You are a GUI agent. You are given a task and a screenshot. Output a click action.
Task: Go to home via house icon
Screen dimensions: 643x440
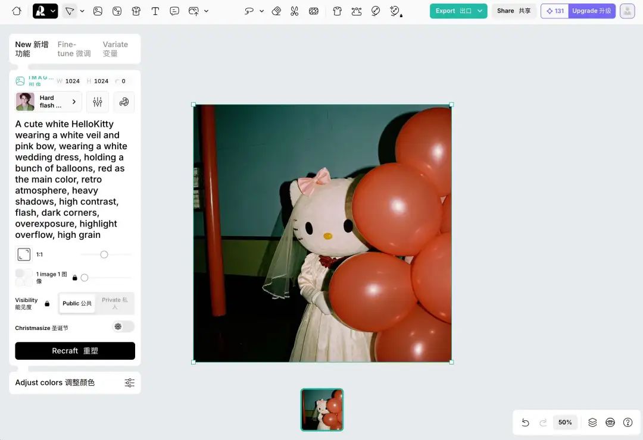pos(17,11)
